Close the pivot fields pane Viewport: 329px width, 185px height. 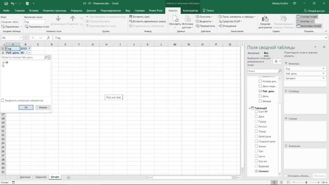coord(324,47)
